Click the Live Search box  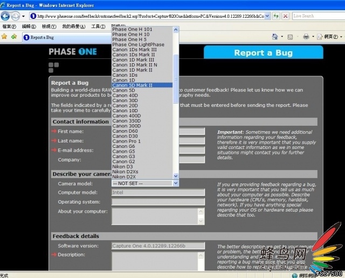point(319,16)
